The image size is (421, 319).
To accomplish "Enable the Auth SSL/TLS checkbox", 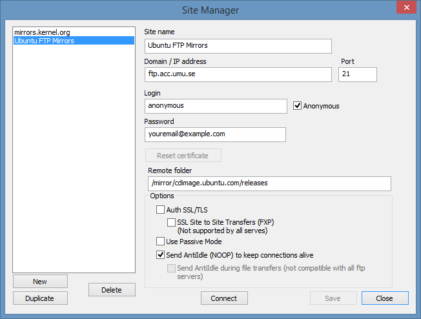I will pos(160,209).
